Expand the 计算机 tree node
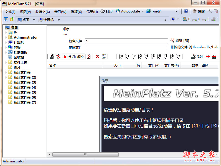The width and height of the screenshot is (221, 166). (6, 42)
